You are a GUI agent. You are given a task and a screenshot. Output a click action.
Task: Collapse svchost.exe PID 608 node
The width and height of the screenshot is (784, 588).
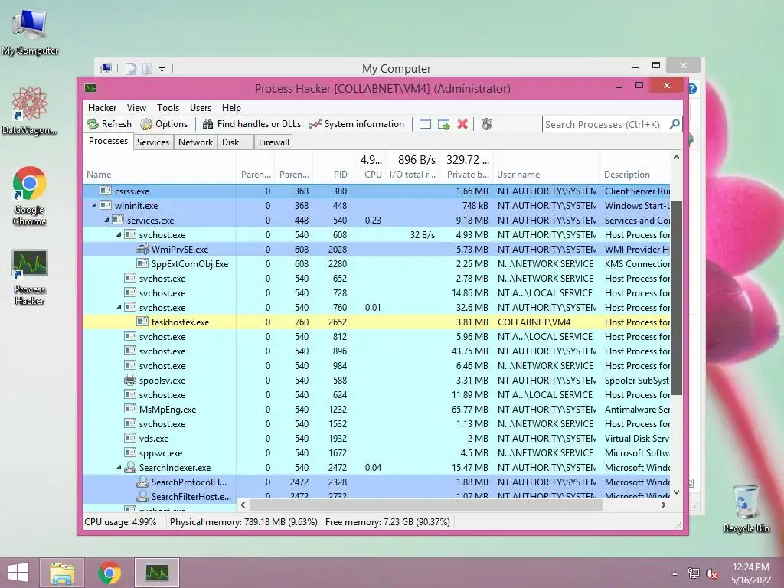tap(119, 234)
